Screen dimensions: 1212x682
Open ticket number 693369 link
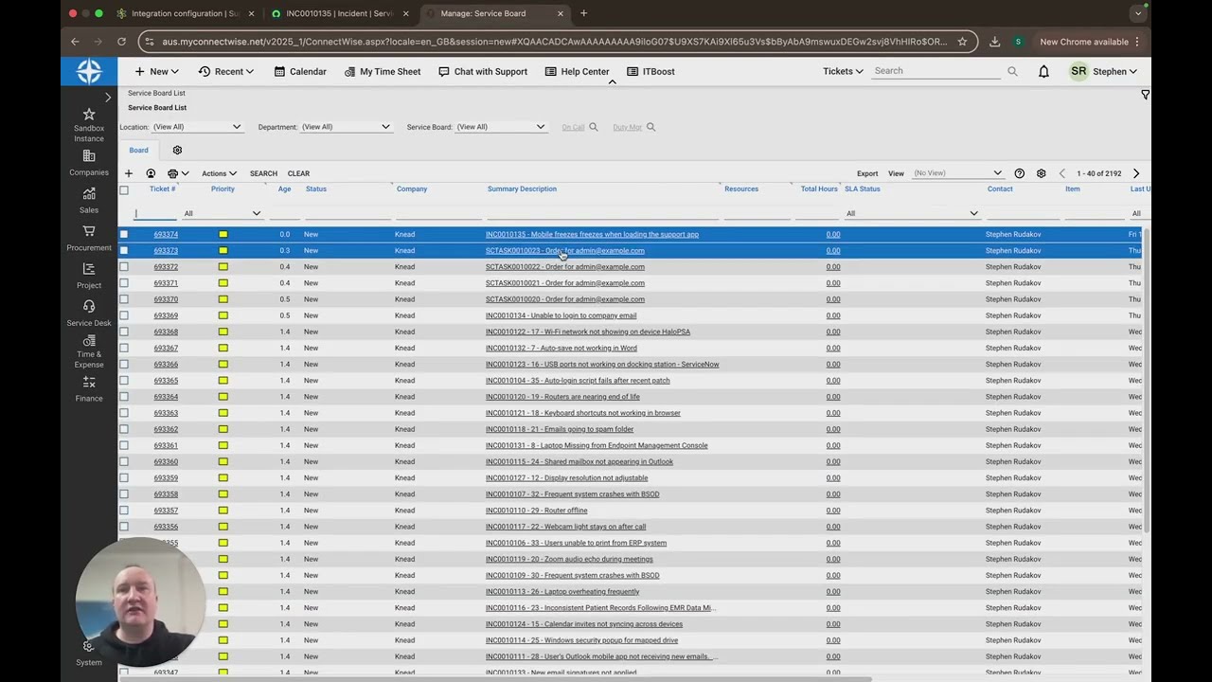tap(166, 315)
